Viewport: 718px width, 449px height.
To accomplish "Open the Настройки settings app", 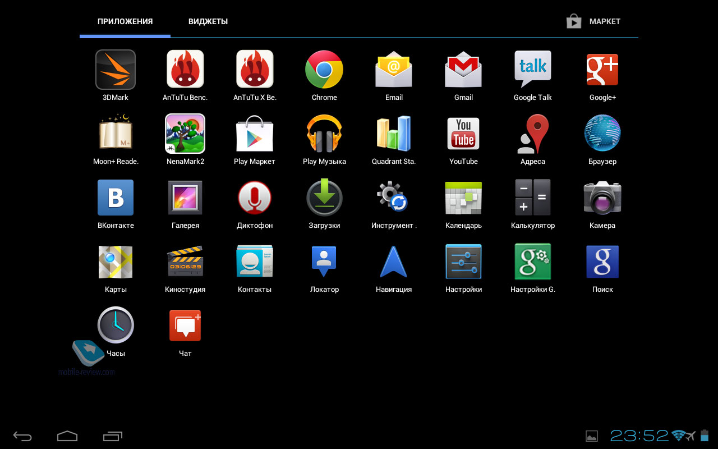I will click(x=463, y=262).
